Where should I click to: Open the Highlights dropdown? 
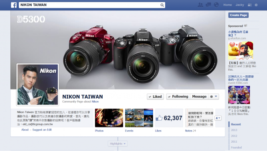(x=118, y=144)
